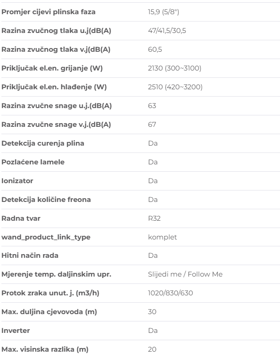Click the 'Priključak el.en. grijanje (W)' label
This screenshot has width=280, height=359.
53,68
